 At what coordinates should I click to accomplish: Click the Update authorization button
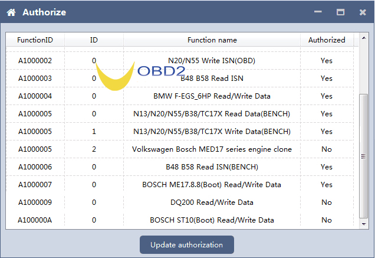point(186,244)
